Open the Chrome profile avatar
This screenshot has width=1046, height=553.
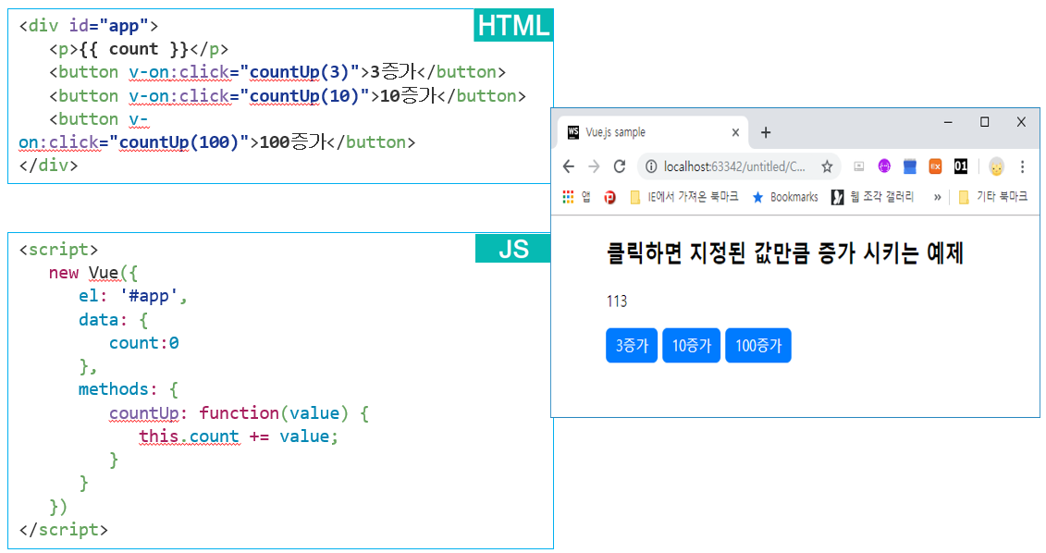pos(996,166)
